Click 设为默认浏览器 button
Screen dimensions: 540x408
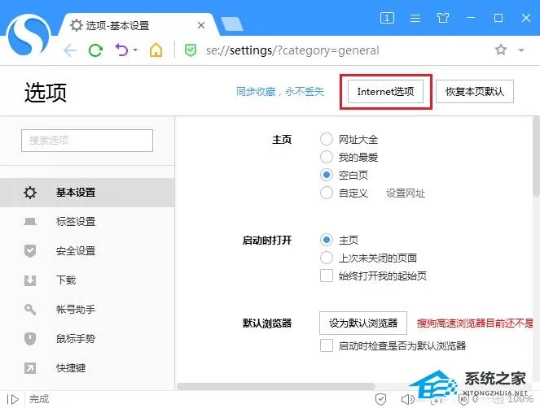[363, 323]
